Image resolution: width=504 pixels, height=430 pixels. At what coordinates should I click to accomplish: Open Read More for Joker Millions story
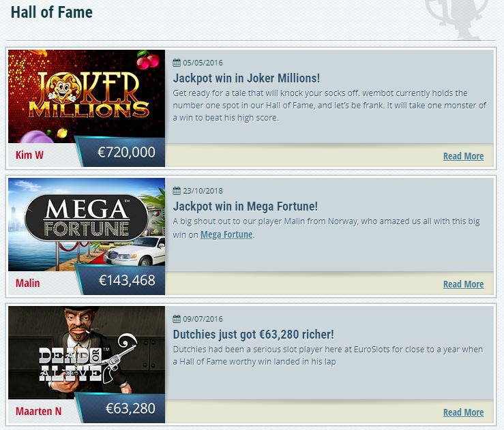click(463, 156)
